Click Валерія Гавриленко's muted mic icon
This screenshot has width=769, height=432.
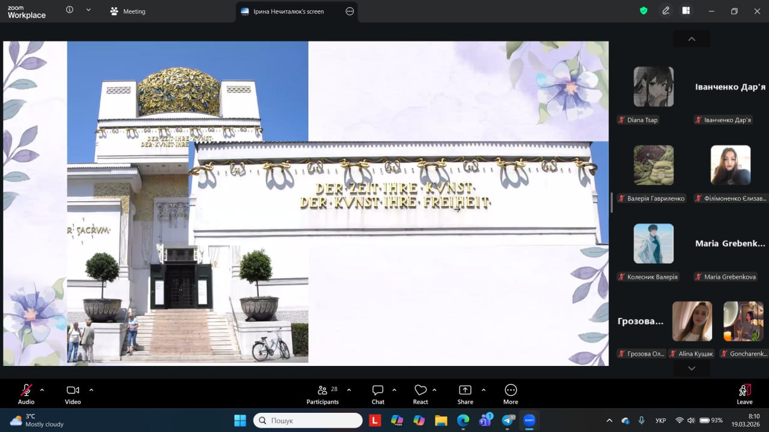pos(622,198)
